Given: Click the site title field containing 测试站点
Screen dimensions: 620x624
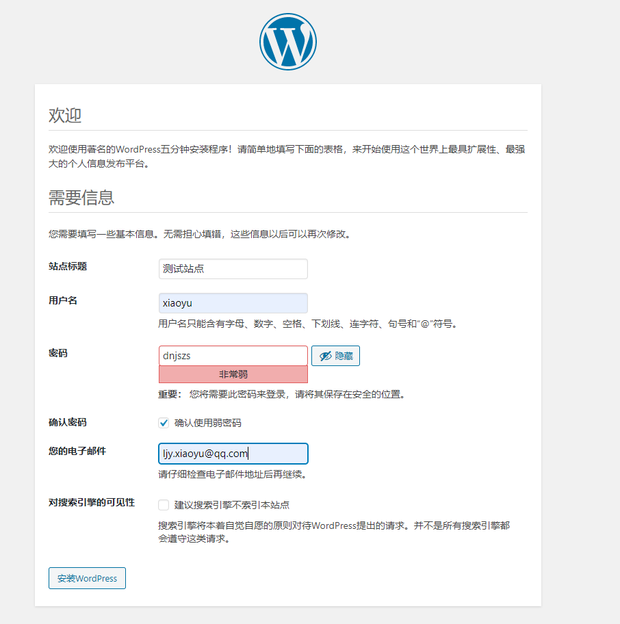Looking at the screenshot, I should [x=233, y=269].
